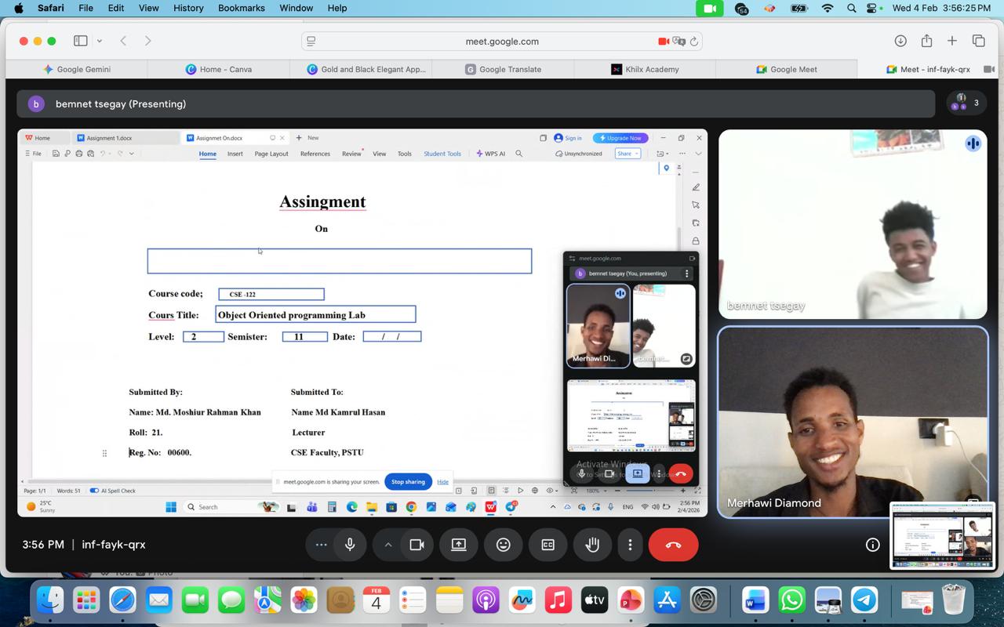This screenshot has width=1004, height=627.
Task: Show participants list with count 3
Action: coord(966,103)
